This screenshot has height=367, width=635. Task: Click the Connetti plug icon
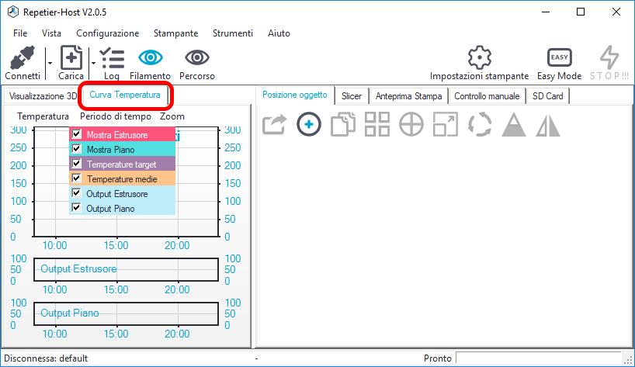coord(23,57)
